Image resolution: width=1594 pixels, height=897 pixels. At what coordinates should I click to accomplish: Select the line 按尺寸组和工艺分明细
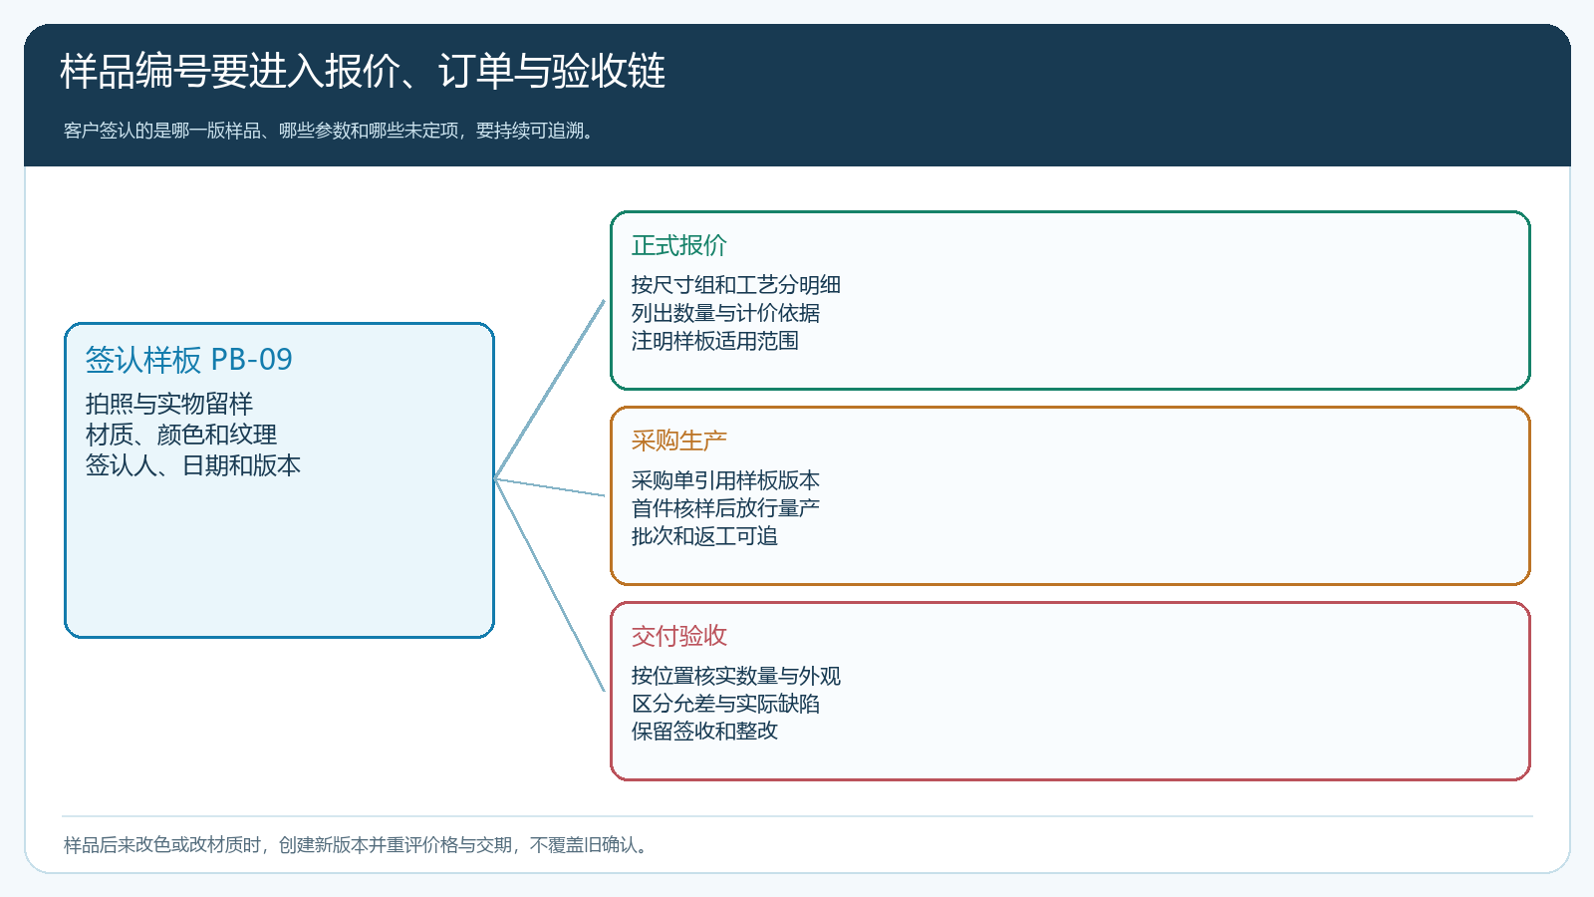point(736,285)
